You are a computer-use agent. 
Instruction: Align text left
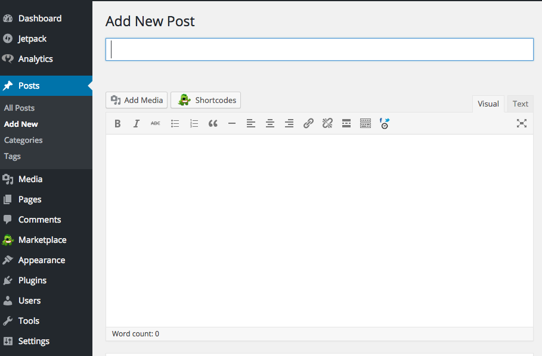pos(251,123)
